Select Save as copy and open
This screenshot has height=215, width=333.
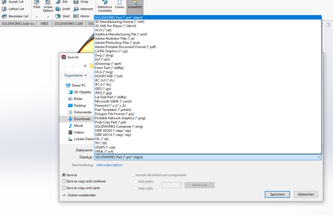click(64, 188)
